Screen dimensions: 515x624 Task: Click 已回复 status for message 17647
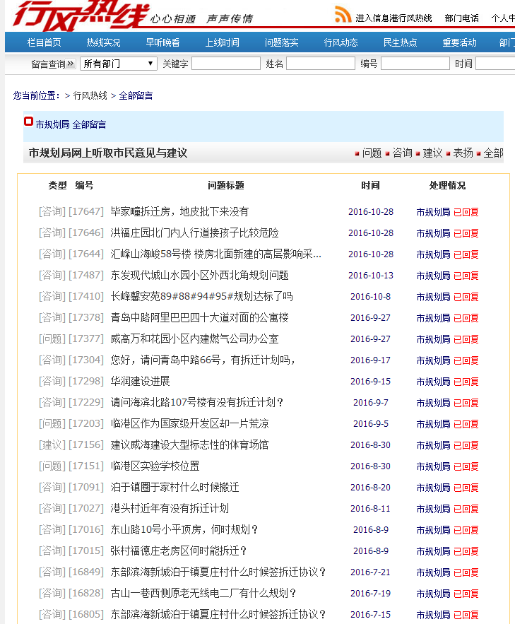coord(466,212)
